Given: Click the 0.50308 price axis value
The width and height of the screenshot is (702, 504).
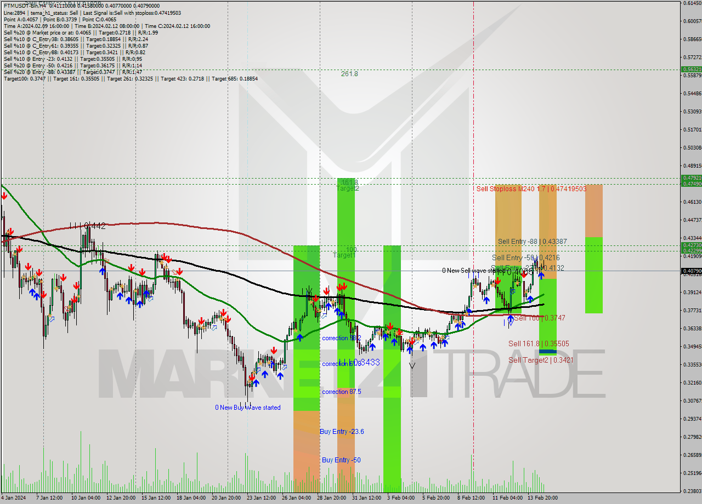Looking at the screenshot, I should 692,147.
